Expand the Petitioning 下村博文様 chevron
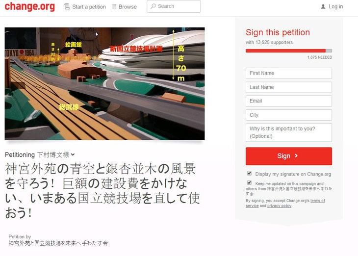Image resolution: width=358 pixels, height=256 pixels. 73,154
